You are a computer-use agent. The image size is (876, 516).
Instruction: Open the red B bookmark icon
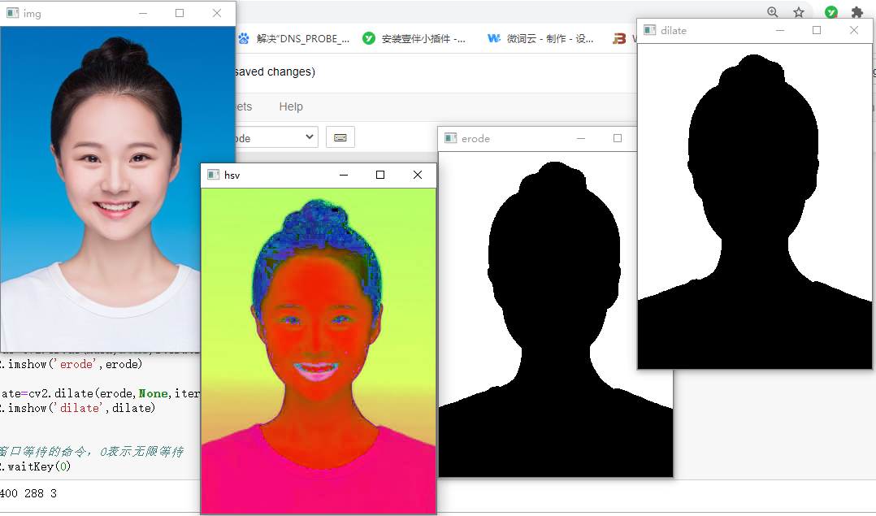pyautogui.click(x=619, y=38)
